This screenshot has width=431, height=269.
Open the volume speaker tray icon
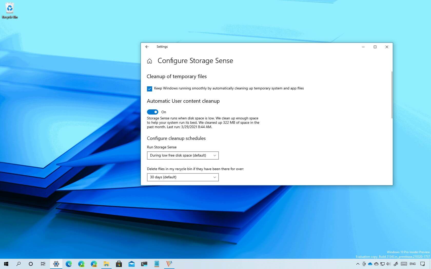point(388,264)
